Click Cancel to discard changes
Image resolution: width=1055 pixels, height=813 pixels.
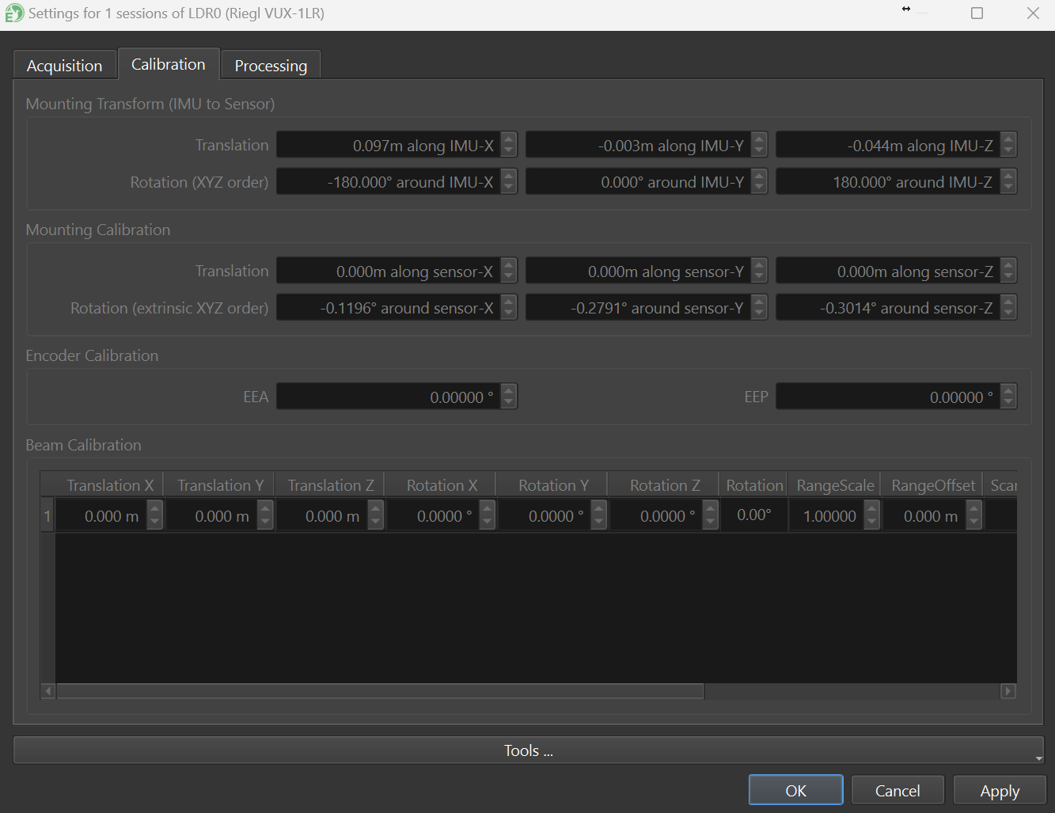pos(897,791)
